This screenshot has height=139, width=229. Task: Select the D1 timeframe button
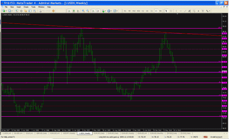[x=152, y=11]
